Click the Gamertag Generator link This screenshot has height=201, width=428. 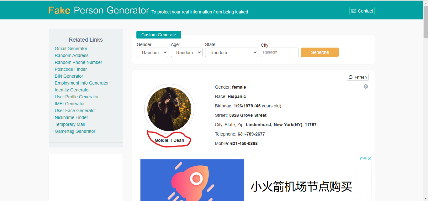(75, 131)
